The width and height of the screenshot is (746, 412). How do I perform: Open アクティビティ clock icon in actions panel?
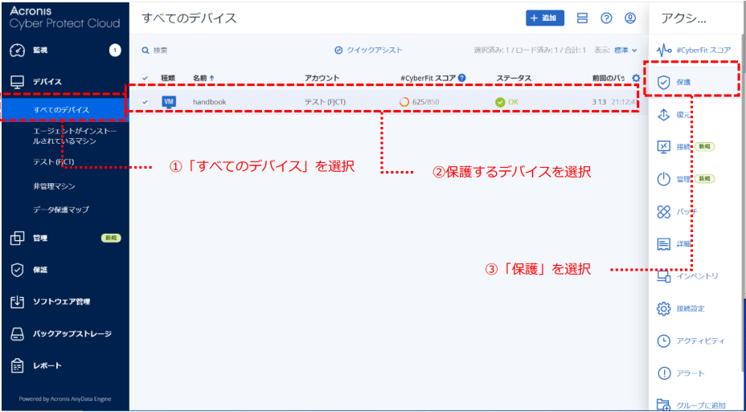pos(664,341)
